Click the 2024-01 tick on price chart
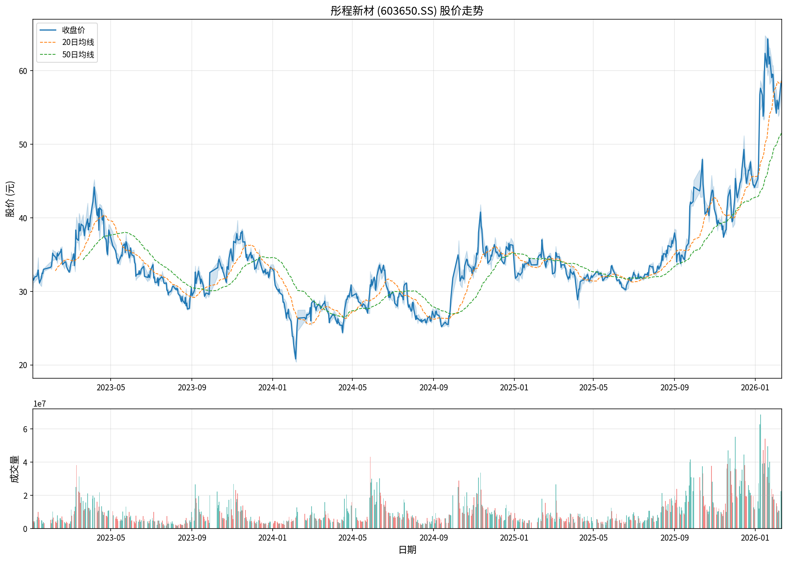This screenshot has height=561, width=787. tap(272, 388)
